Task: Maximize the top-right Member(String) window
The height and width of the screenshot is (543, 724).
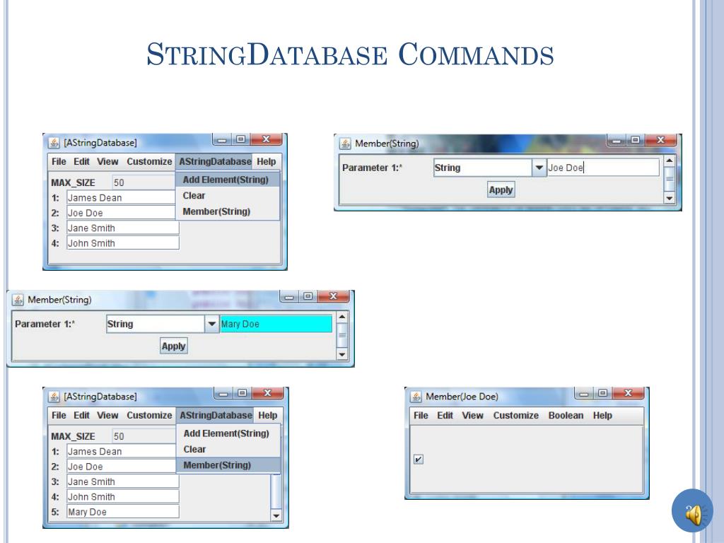Action: click(x=636, y=139)
